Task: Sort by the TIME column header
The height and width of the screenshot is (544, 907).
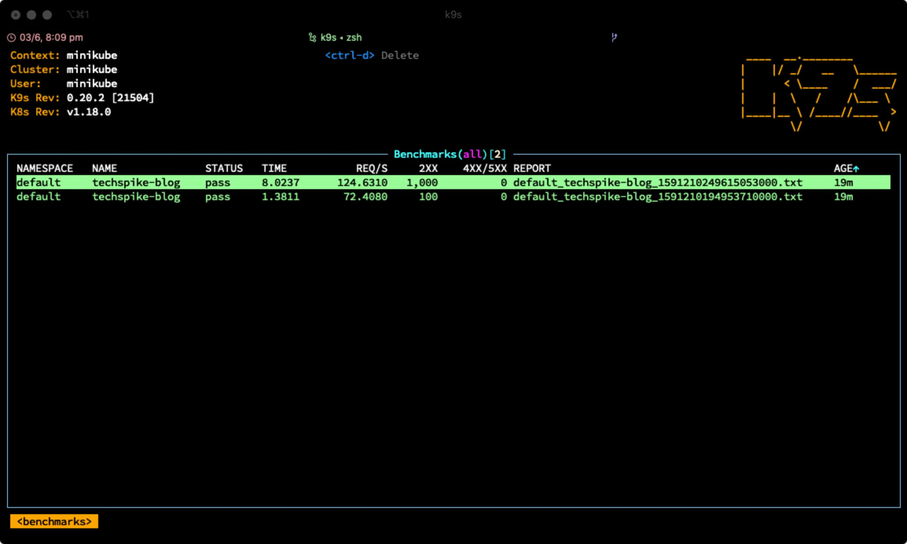Action: pyautogui.click(x=274, y=168)
